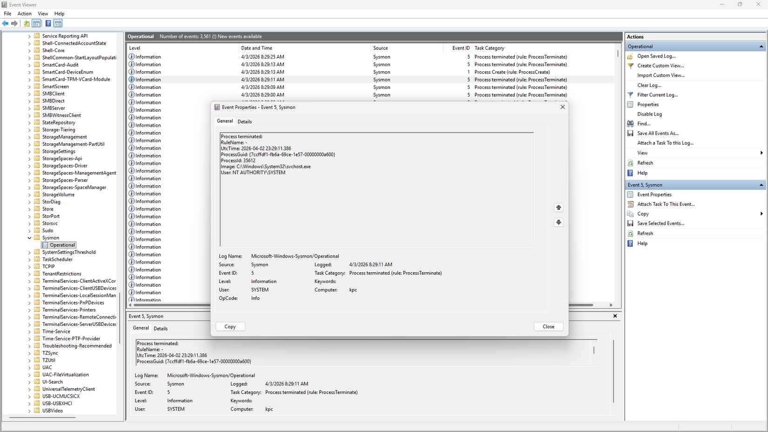Collapse the Sysmon tree node
Image resolution: width=768 pixels, height=432 pixels.
click(29, 238)
